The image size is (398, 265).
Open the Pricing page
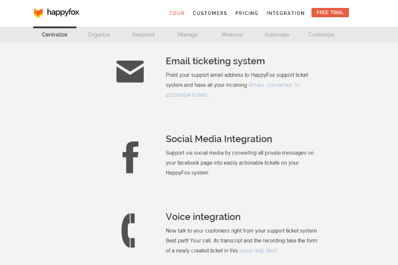(x=247, y=13)
